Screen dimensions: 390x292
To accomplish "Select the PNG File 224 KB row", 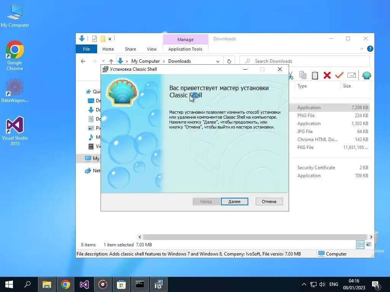I will (x=329, y=116).
